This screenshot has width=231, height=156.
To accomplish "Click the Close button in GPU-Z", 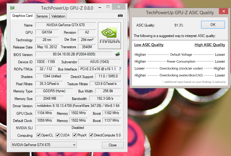I will tap(113, 145).
